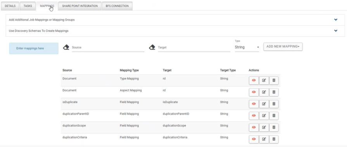Delete the duplicationCriteria mapping row
Image resolution: width=347 pixels, height=147 pixels.
[274, 139]
